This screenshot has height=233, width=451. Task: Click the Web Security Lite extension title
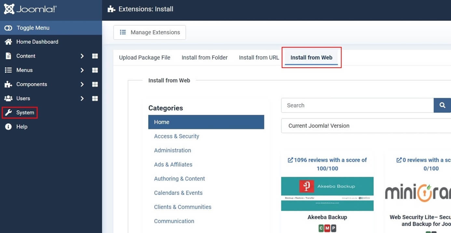tap(420, 220)
